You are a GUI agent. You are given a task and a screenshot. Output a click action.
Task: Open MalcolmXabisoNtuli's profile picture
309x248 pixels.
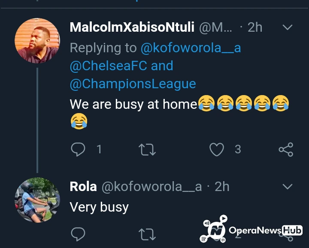[x=37, y=41]
